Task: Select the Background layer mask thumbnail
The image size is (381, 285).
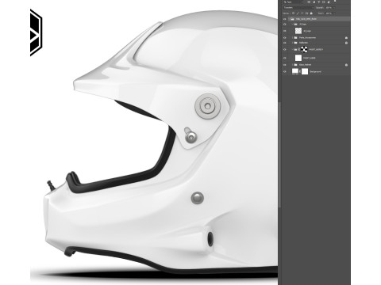Action: 305,71
